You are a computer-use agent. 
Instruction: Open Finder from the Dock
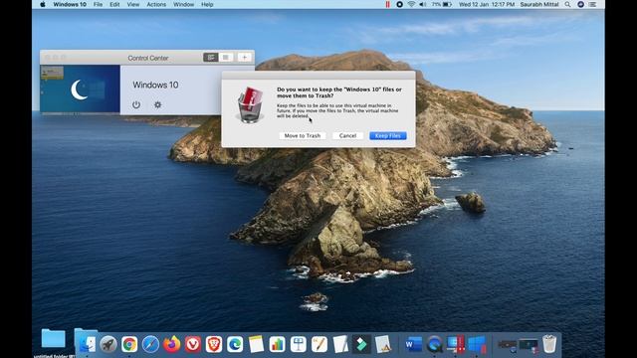click(x=87, y=344)
